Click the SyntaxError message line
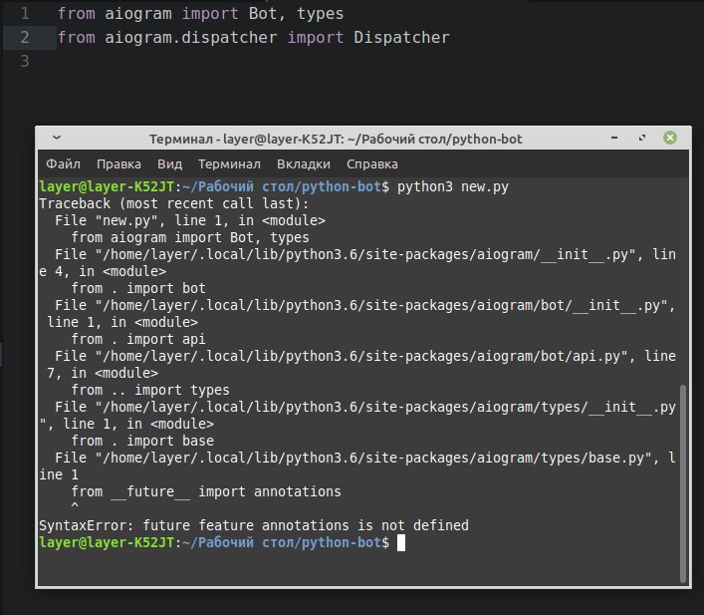The height and width of the screenshot is (615, 704). [x=254, y=525]
